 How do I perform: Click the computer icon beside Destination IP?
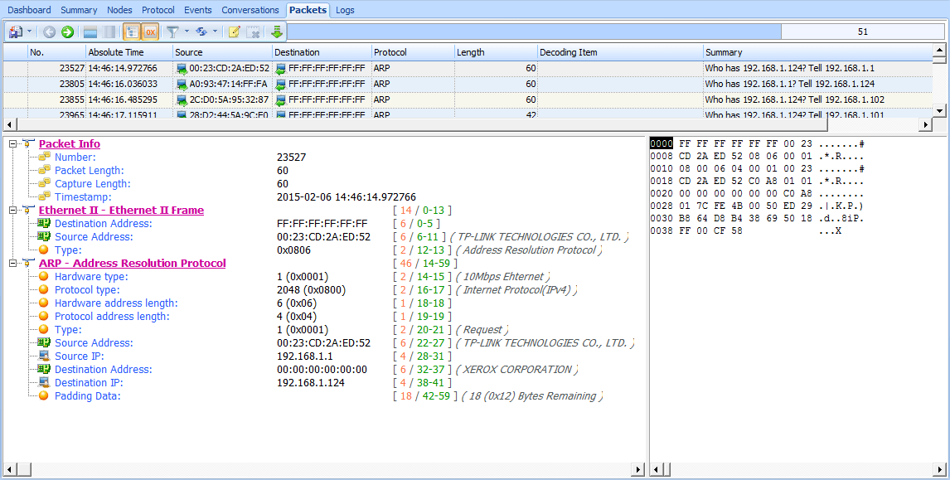pyautogui.click(x=44, y=382)
